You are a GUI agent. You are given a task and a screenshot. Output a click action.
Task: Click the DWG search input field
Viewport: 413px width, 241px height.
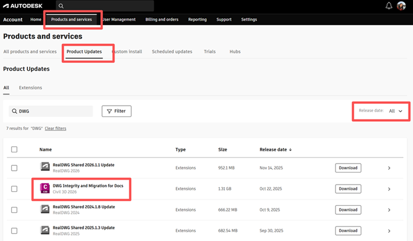coord(51,111)
